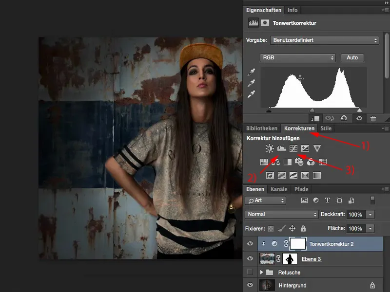Filter layers by smart objects
Screen dimensions: 390x292
(x=351, y=201)
